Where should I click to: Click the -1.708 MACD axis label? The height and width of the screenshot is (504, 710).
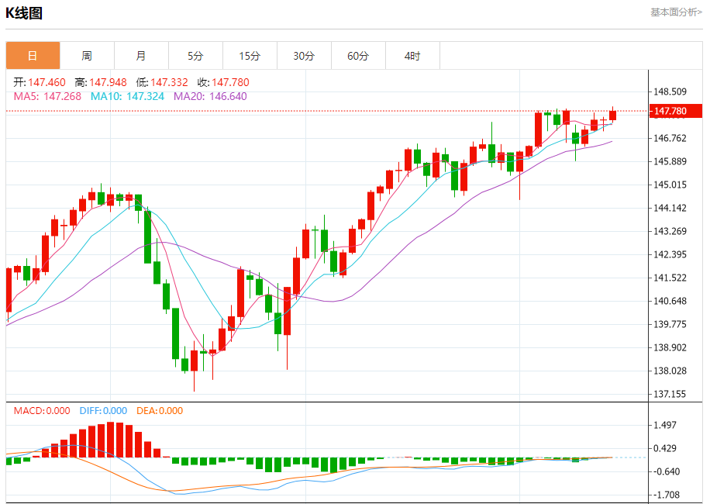(665, 495)
